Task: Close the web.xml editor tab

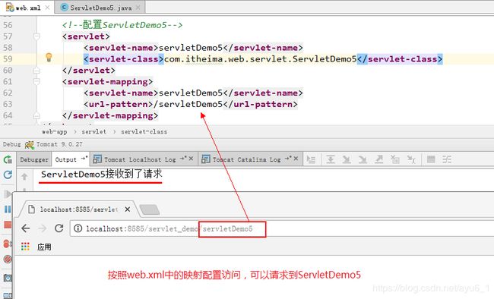Action: pos(47,8)
